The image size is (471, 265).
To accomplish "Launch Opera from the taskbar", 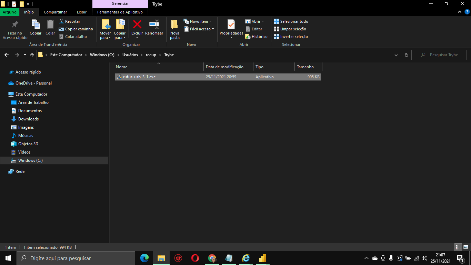I will [x=195, y=258].
